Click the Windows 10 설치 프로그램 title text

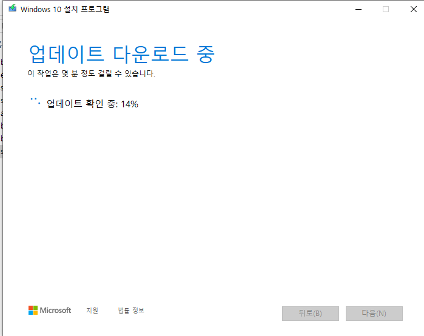tap(65, 9)
